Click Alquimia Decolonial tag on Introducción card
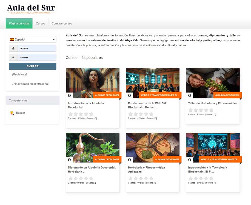Image resolution: width=251 pixels, height=205 pixels. pos(107,95)
